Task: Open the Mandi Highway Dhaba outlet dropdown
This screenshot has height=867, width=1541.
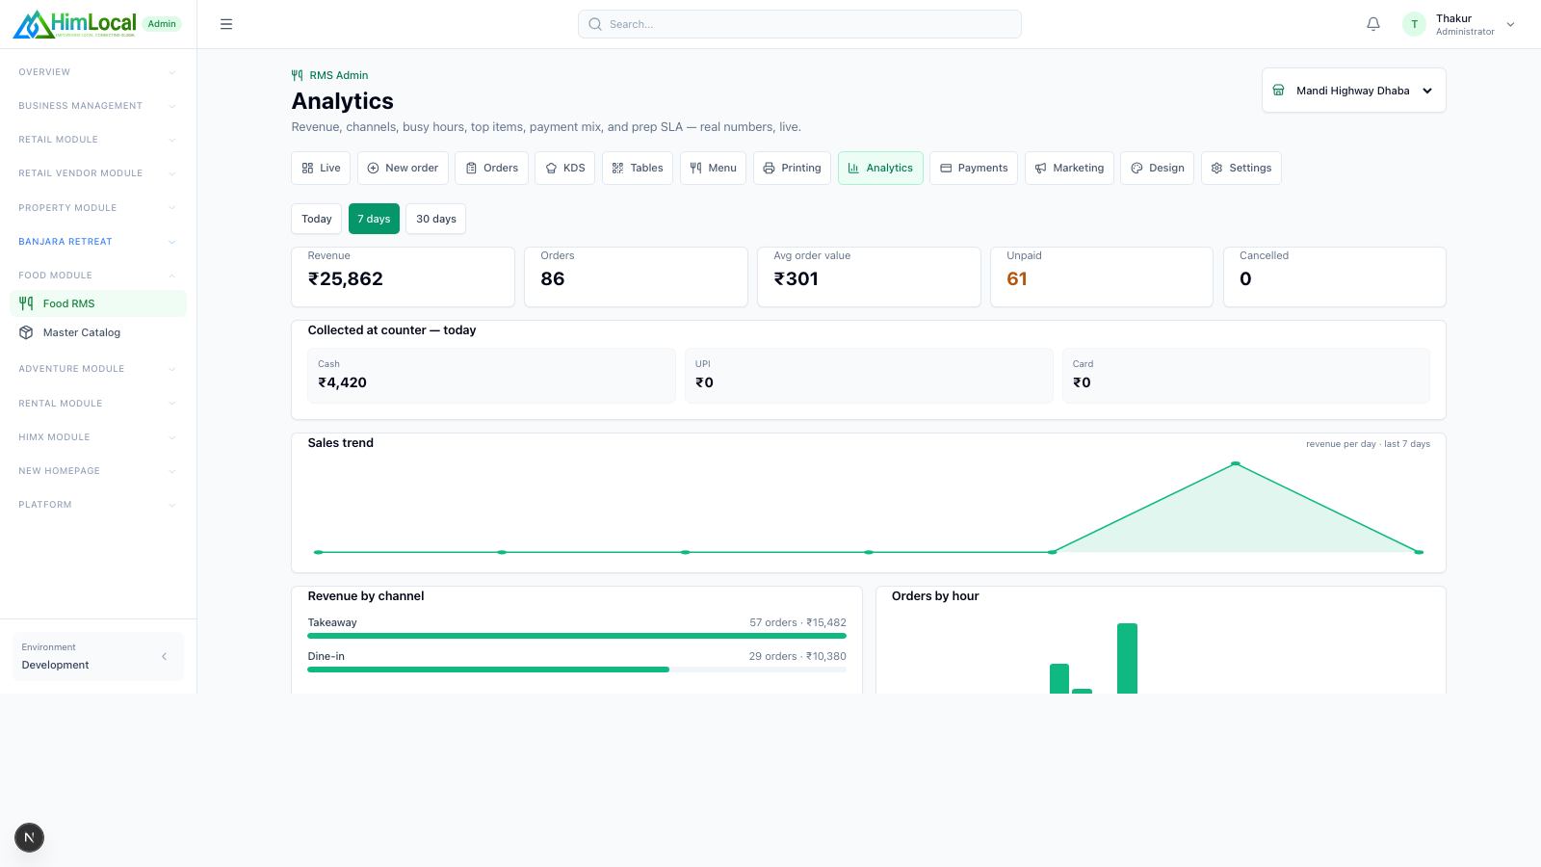Action: tap(1353, 91)
